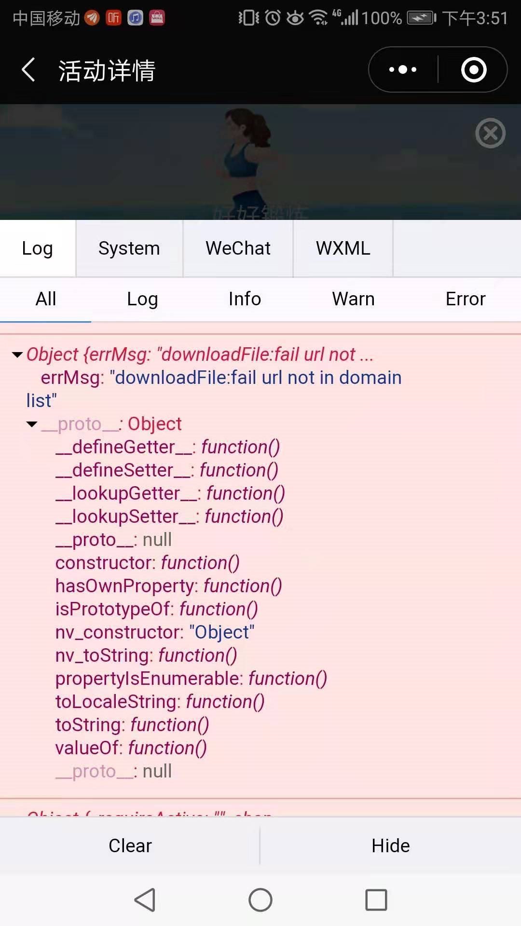Tap the toLocaleString: function() row
The width and height of the screenshot is (521, 926).
coord(160,702)
